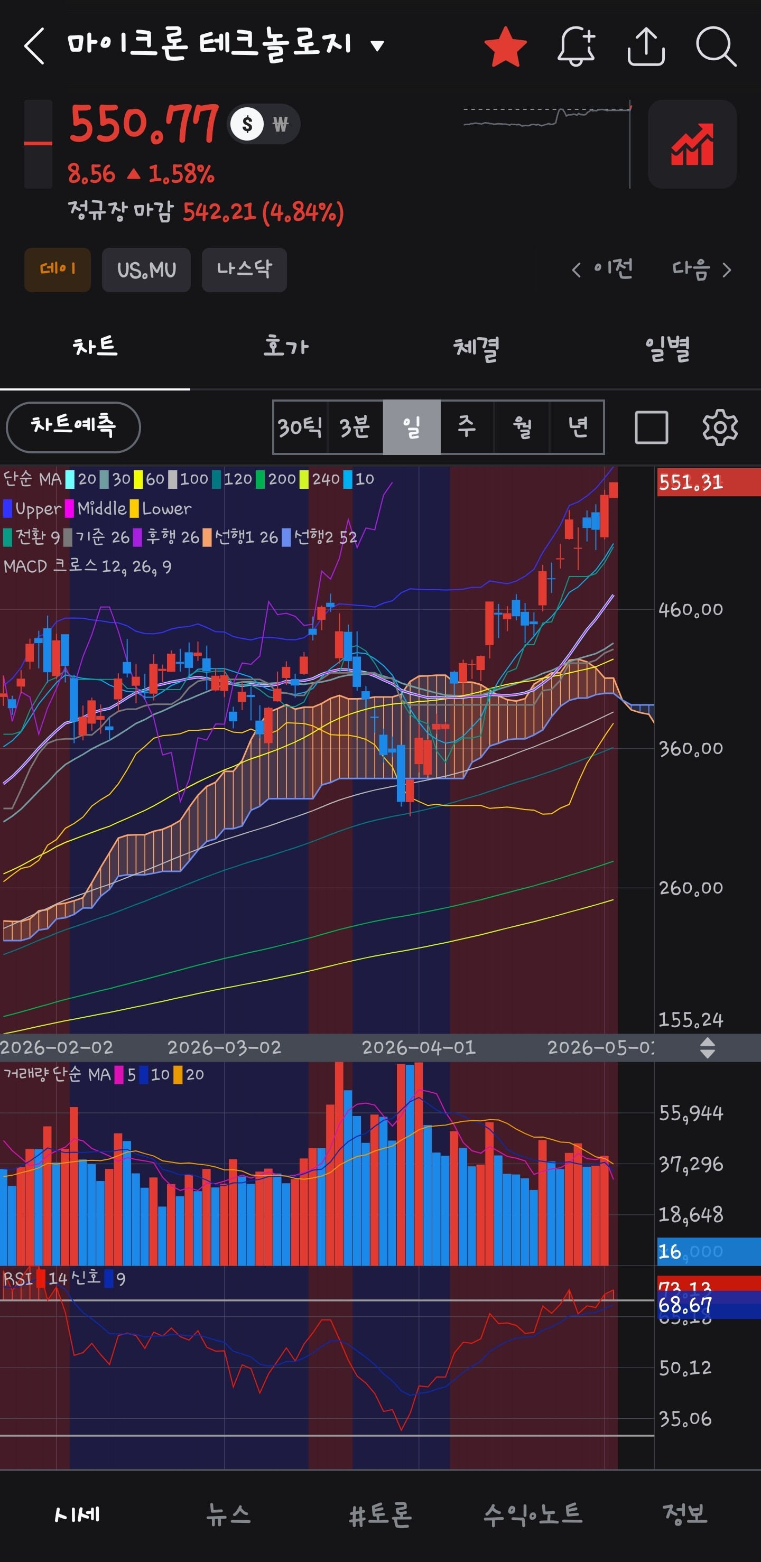
Task: Open the 정보 bottom navigation tab
Action: pyautogui.click(x=685, y=1514)
